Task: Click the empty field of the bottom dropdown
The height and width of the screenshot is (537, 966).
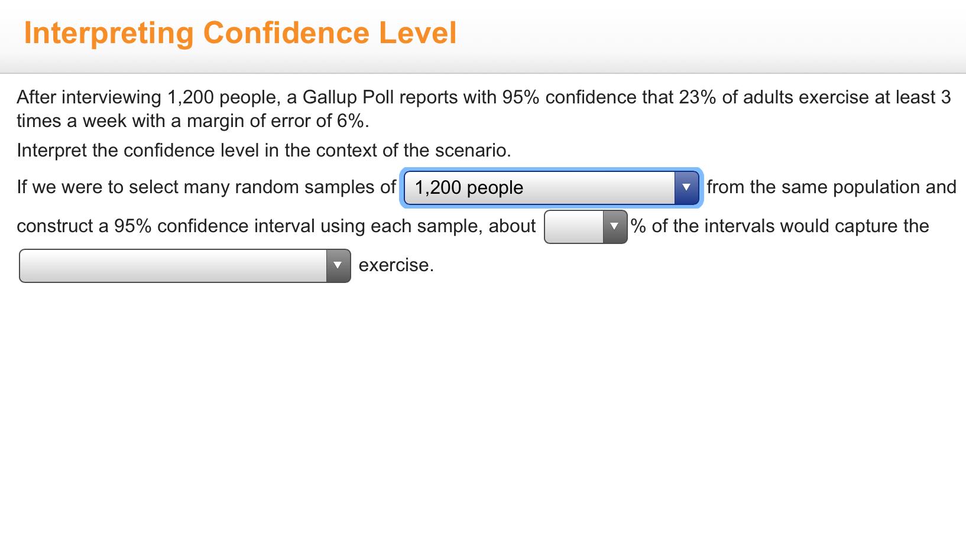Action: click(171, 266)
